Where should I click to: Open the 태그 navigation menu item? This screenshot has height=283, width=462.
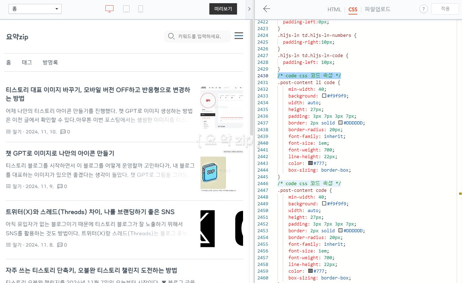click(27, 62)
